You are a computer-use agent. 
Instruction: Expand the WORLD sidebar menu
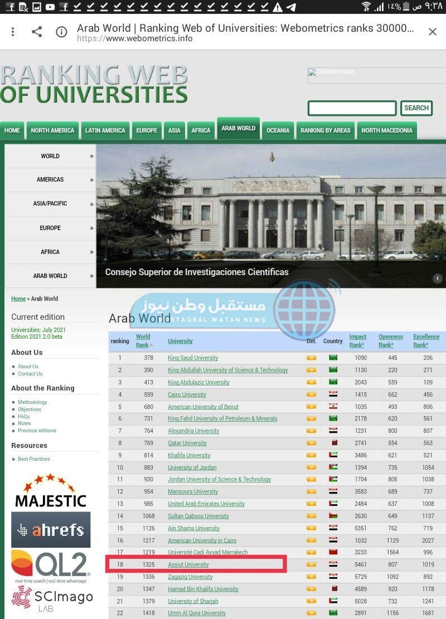point(50,156)
